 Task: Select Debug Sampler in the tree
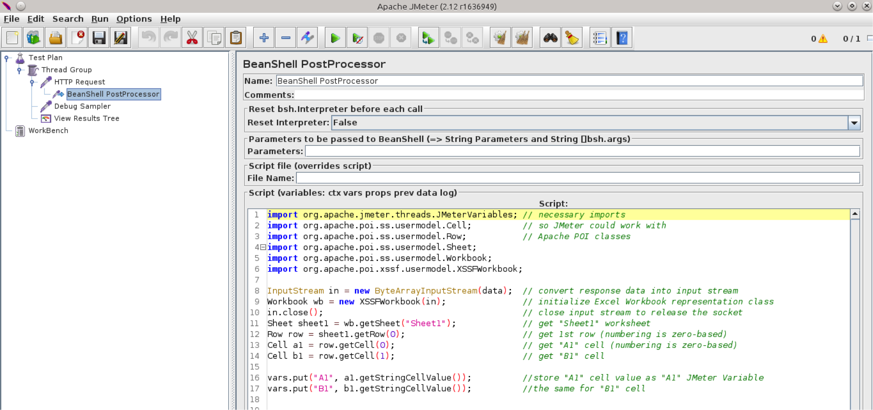tap(82, 106)
